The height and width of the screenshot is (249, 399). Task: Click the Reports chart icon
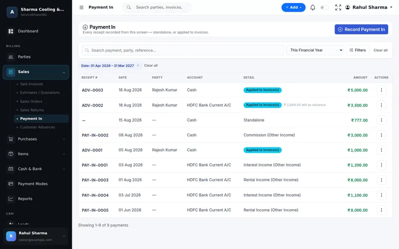click(10, 199)
